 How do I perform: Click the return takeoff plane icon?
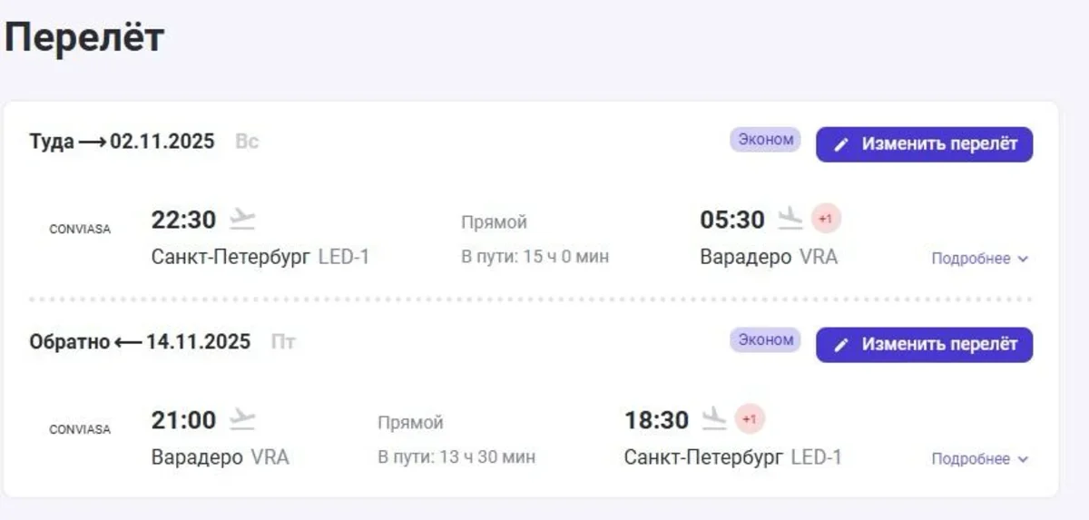click(x=242, y=419)
